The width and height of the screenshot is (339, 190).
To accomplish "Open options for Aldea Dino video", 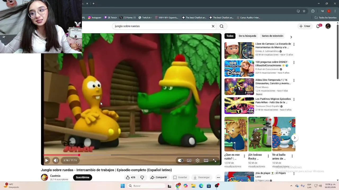I will [294, 80].
